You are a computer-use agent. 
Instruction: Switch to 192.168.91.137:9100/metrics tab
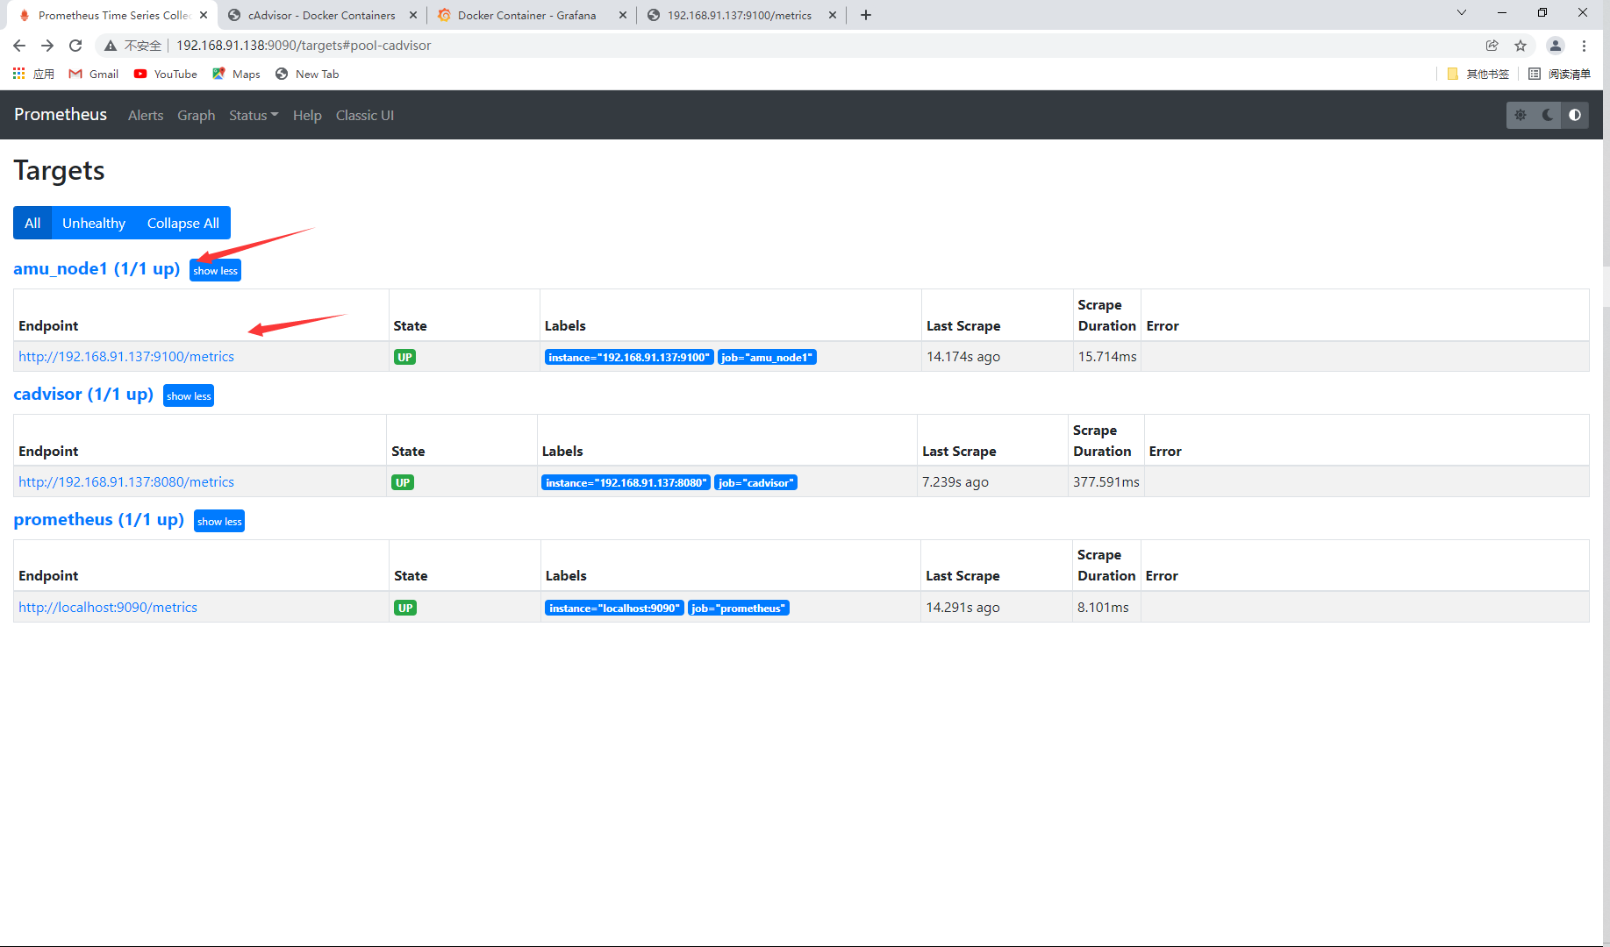740,15
